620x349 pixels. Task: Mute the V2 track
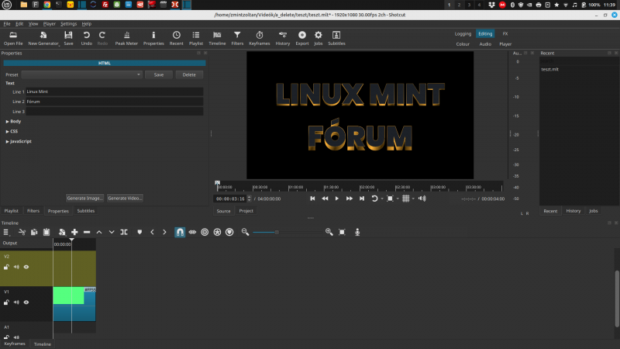point(16,267)
